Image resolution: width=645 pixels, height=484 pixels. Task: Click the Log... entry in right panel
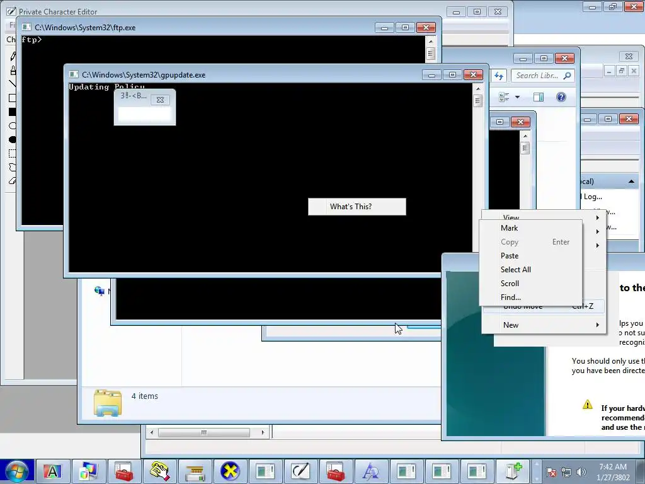coord(593,197)
